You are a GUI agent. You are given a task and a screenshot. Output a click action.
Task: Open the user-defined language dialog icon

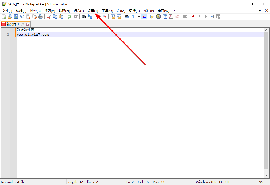tap(152, 17)
